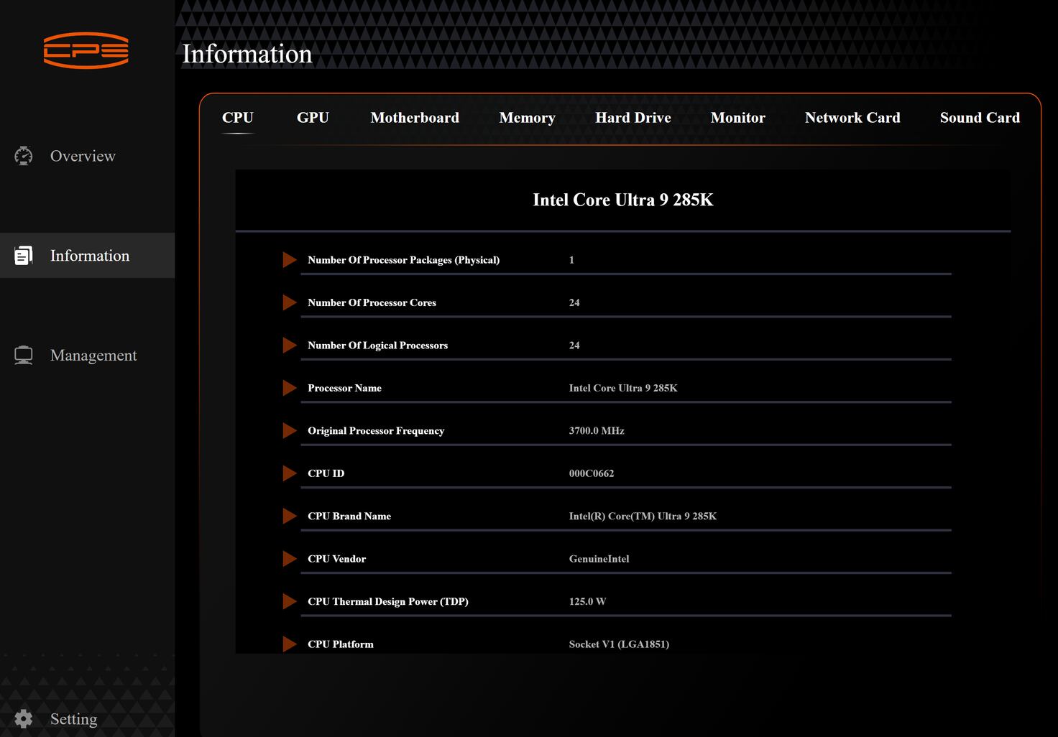This screenshot has width=1058, height=737.
Task: Switch to the GPU tab
Action: coord(313,118)
